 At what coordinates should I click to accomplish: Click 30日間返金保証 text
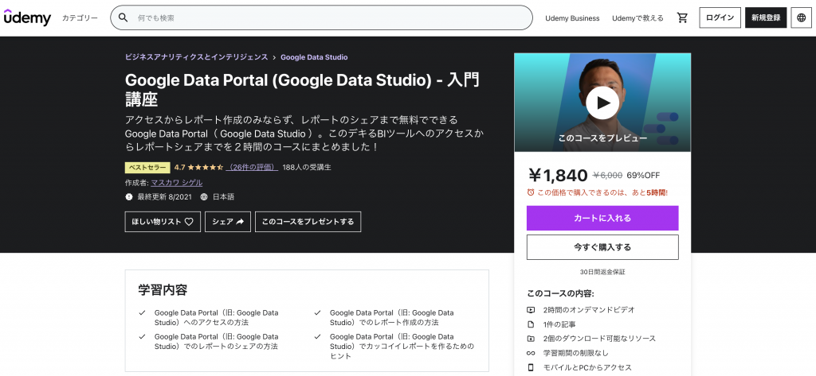tap(602, 272)
